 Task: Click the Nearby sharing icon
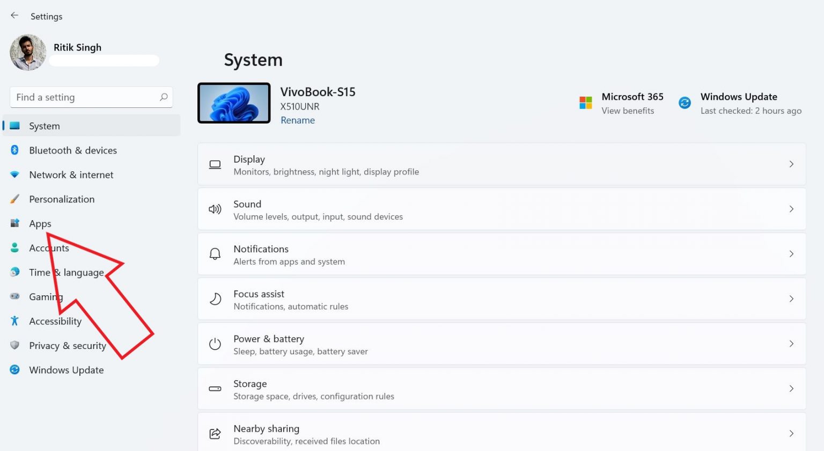coord(215,433)
